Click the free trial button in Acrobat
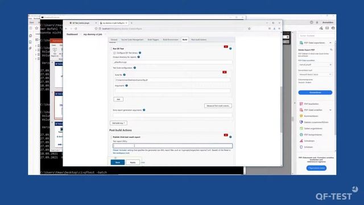Viewport: 364px width, 205px height. tap(316, 168)
